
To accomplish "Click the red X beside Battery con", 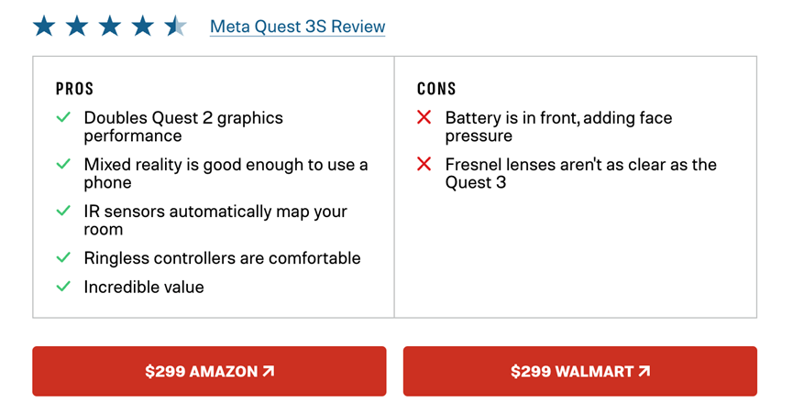I will pyautogui.click(x=424, y=117).
